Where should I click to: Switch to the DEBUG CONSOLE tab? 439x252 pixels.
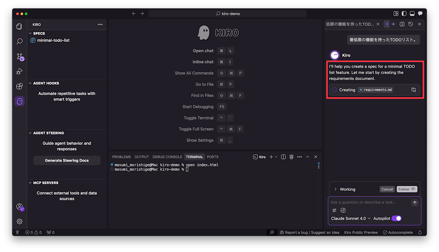click(167, 157)
